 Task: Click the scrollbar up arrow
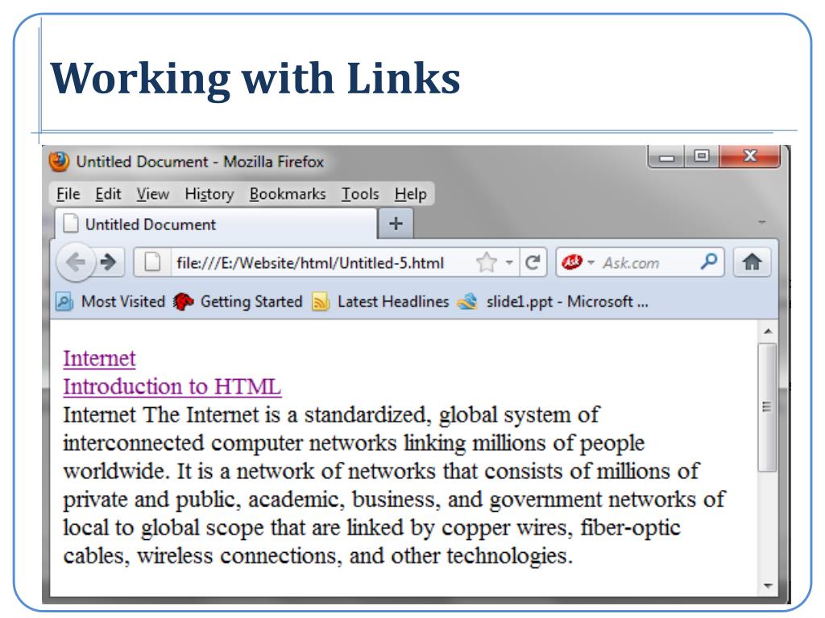click(x=768, y=331)
